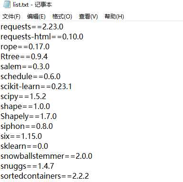Viewport: 183px width, 182px height.
Task: Click in the requests-html==0.10.0 line
Action: (42, 37)
